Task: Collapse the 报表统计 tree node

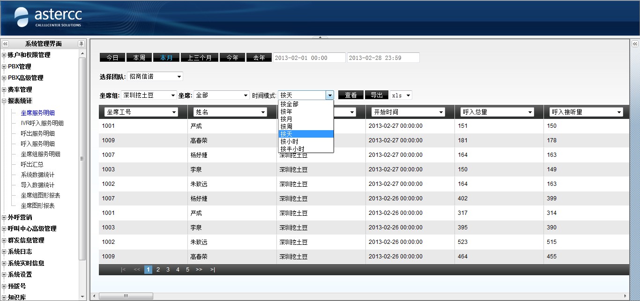Action: pyautogui.click(x=4, y=101)
